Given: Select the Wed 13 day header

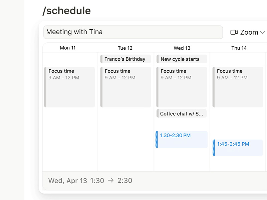Looking at the screenshot, I should click(182, 48).
